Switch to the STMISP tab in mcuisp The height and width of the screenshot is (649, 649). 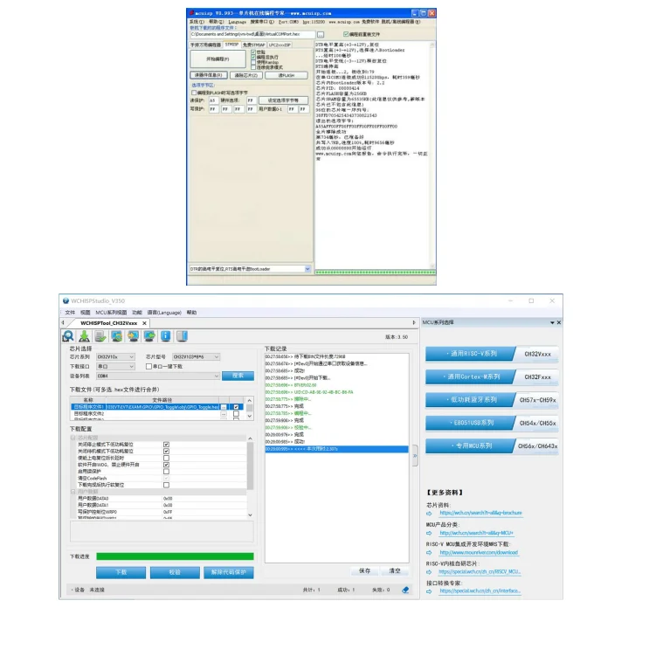tap(231, 44)
